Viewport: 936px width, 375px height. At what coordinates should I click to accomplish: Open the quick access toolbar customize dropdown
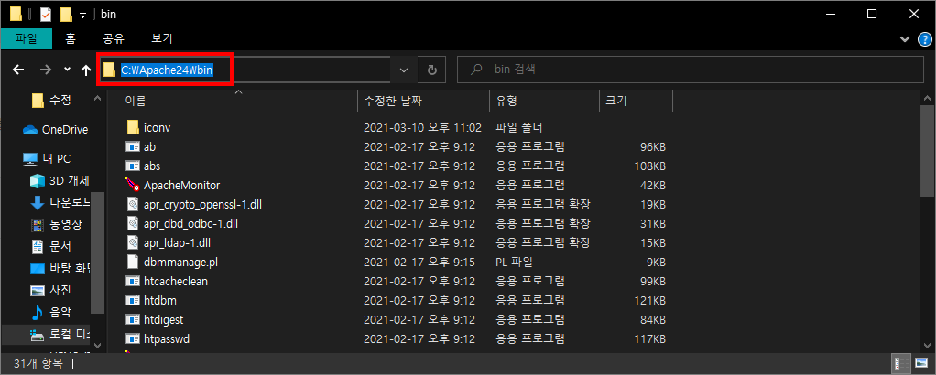(82, 15)
